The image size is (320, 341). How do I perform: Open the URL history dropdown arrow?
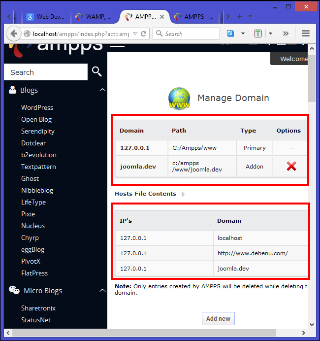pos(135,34)
